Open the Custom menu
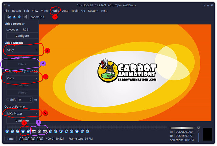The width and height of the screenshot is (217, 146). click(x=93, y=11)
